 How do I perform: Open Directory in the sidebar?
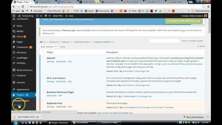coord(22,52)
